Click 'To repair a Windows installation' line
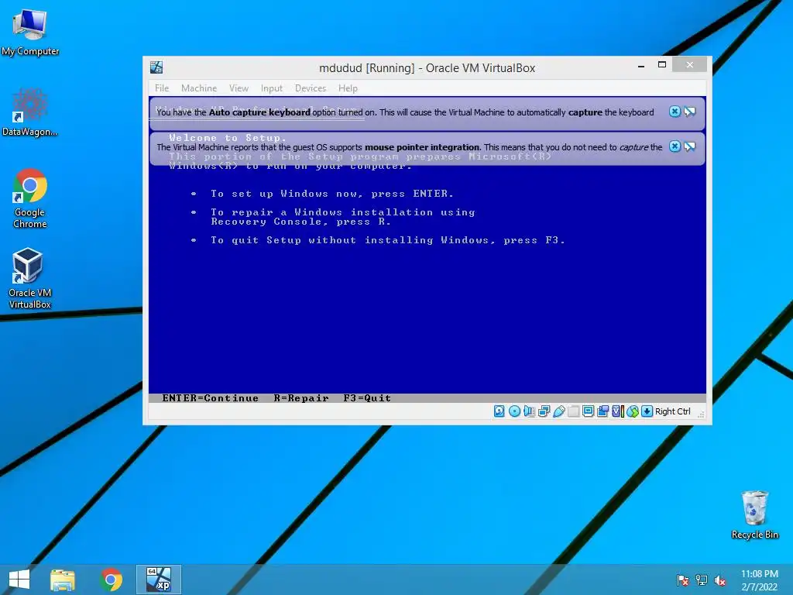Screen dimensions: 793x595 (343, 217)
